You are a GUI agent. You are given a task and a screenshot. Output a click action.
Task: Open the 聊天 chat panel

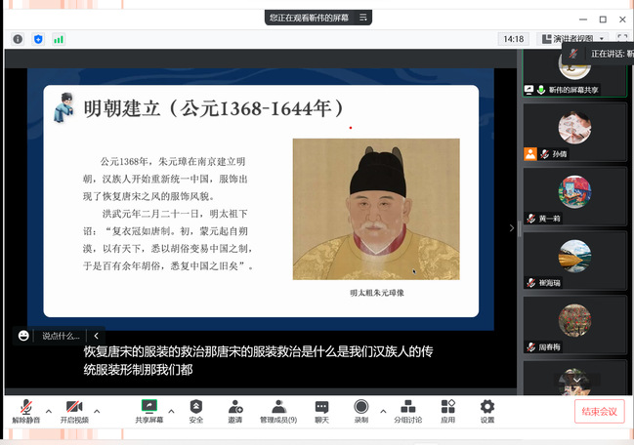pyautogui.click(x=321, y=410)
